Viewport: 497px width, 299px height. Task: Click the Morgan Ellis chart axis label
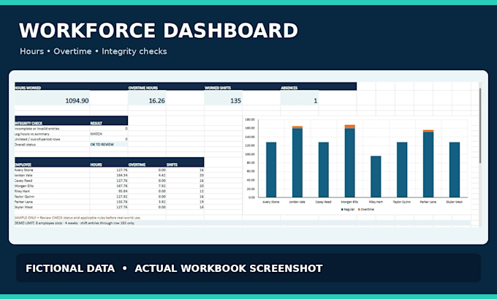point(349,202)
